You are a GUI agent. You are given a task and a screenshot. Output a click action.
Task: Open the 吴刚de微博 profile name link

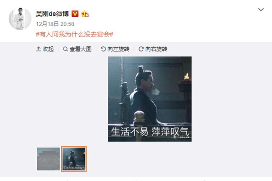[52, 14]
